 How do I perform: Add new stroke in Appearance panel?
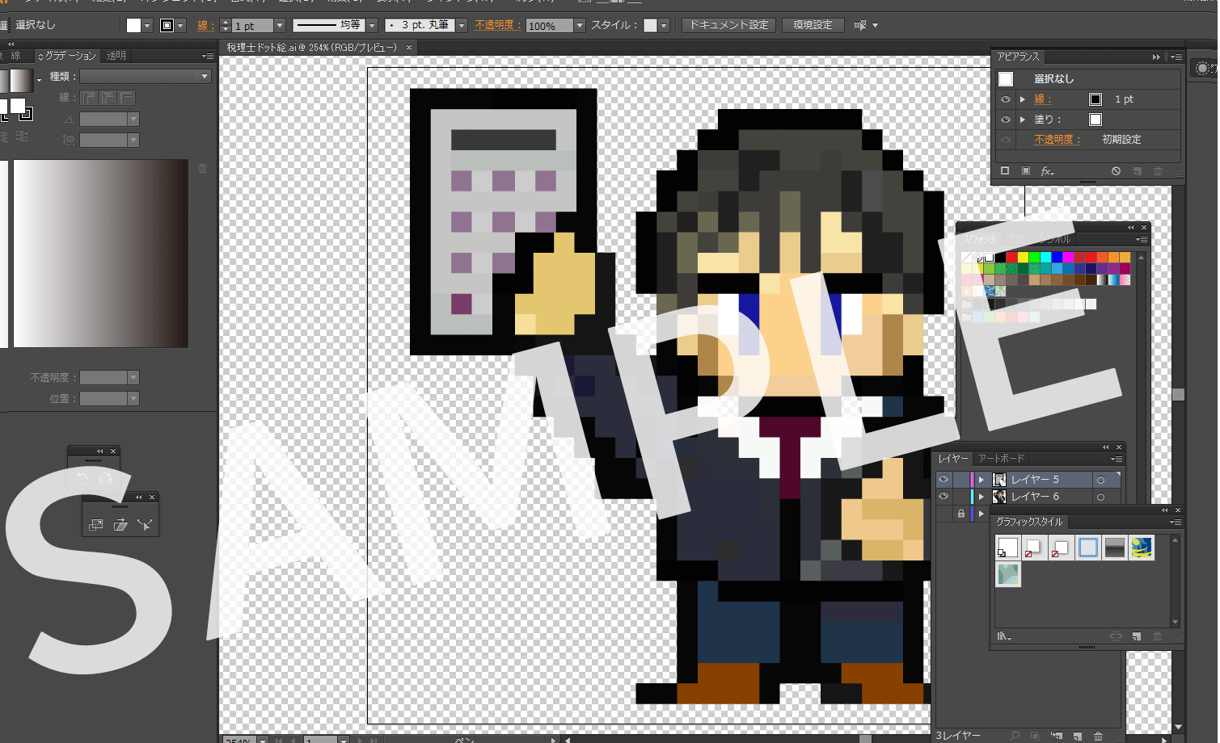pyautogui.click(x=1005, y=171)
